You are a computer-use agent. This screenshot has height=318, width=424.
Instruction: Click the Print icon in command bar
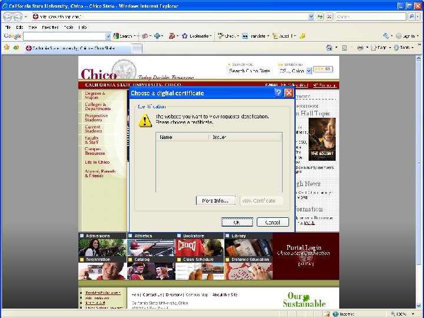coord(360,48)
